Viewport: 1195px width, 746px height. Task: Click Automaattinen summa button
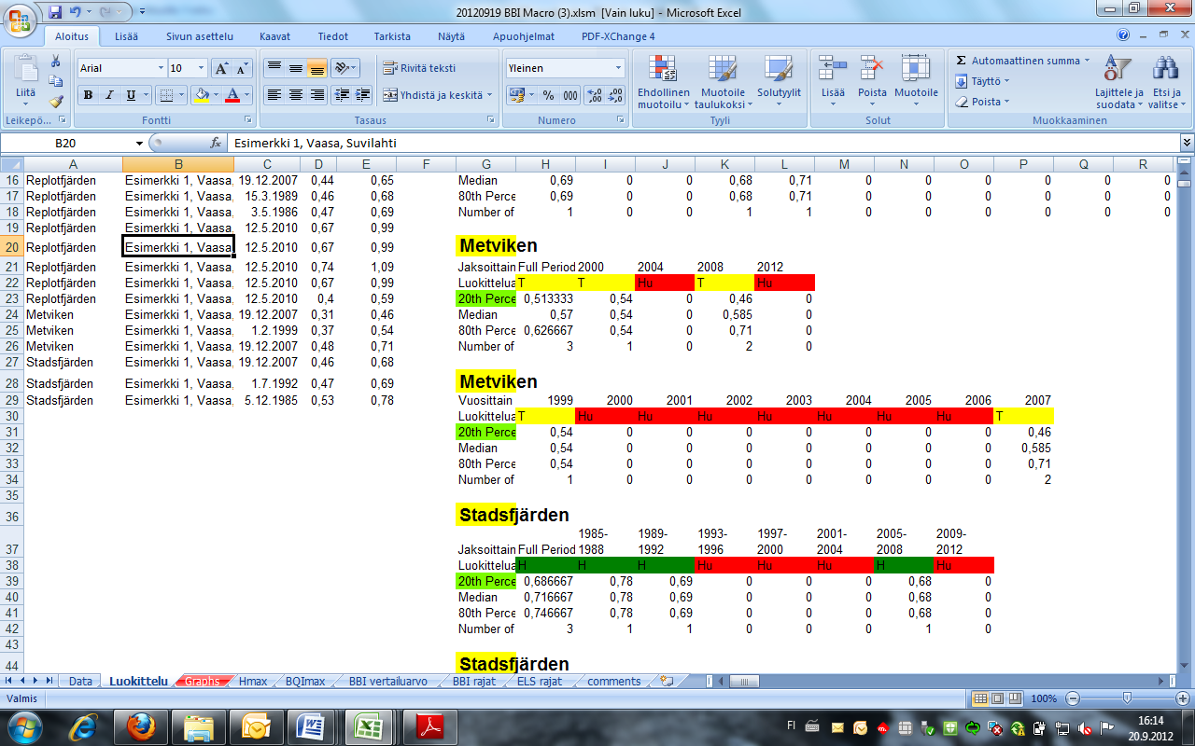[x=1018, y=61]
